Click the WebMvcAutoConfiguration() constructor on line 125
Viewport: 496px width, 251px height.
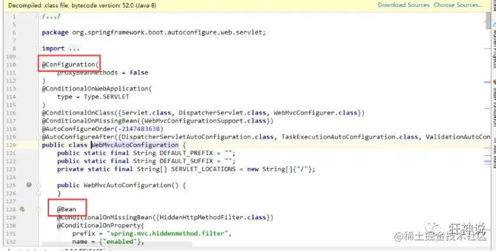pyautogui.click(x=131, y=185)
